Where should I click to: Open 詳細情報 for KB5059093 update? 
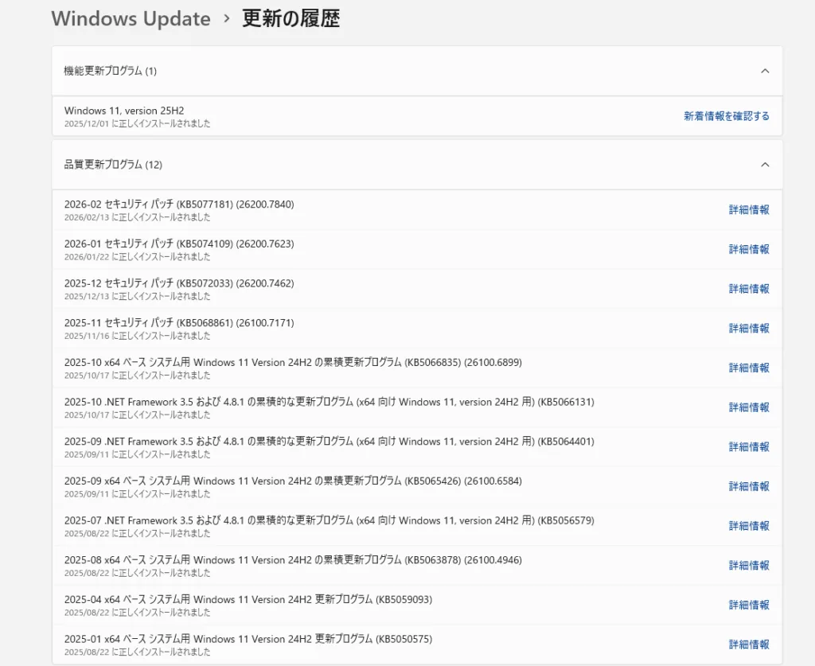point(749,605)
